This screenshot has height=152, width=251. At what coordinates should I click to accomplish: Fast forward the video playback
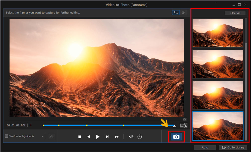pos(117,137)
